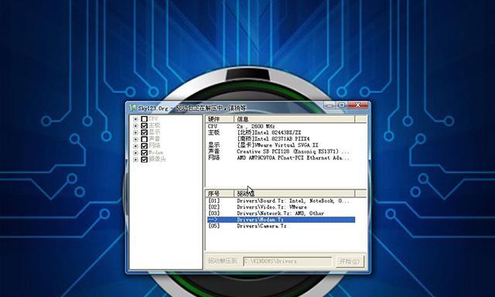Uncheck the 显示 checkbox
Viewport: 495px width, 297px height.
click(x=144, y=132)
